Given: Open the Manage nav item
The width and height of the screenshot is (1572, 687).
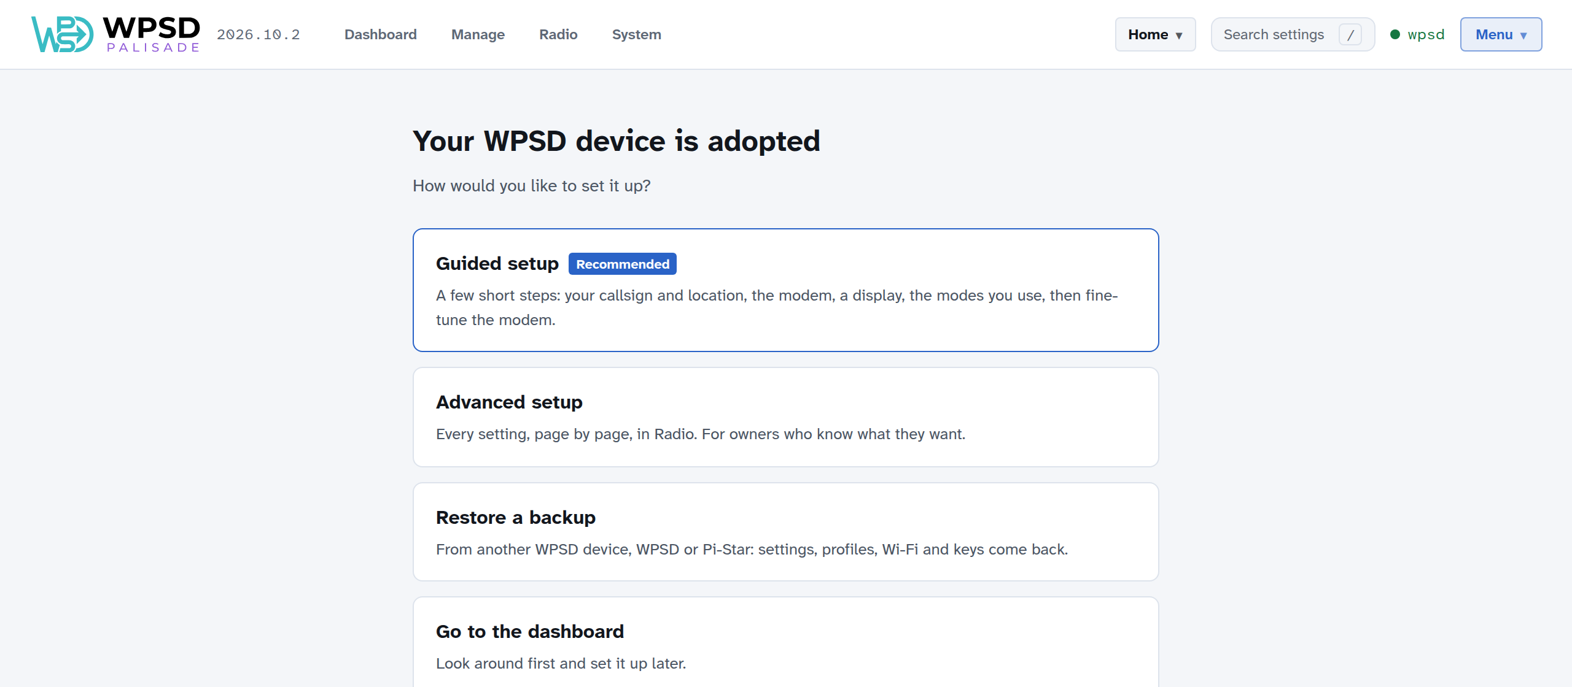Looking at the screenshot, I should coord(478,34).
